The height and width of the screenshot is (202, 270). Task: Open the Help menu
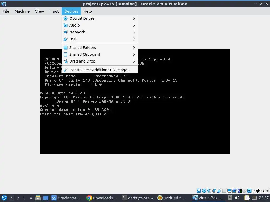coord(88,11)
